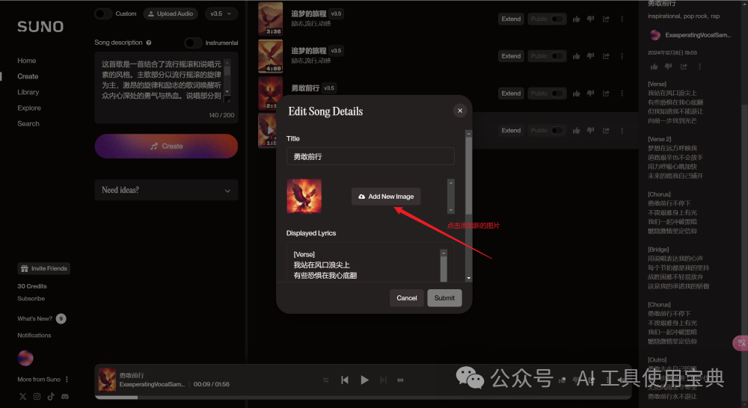Open Suno's Discord icon
748x408 pixels.
(x=65, y=397)
